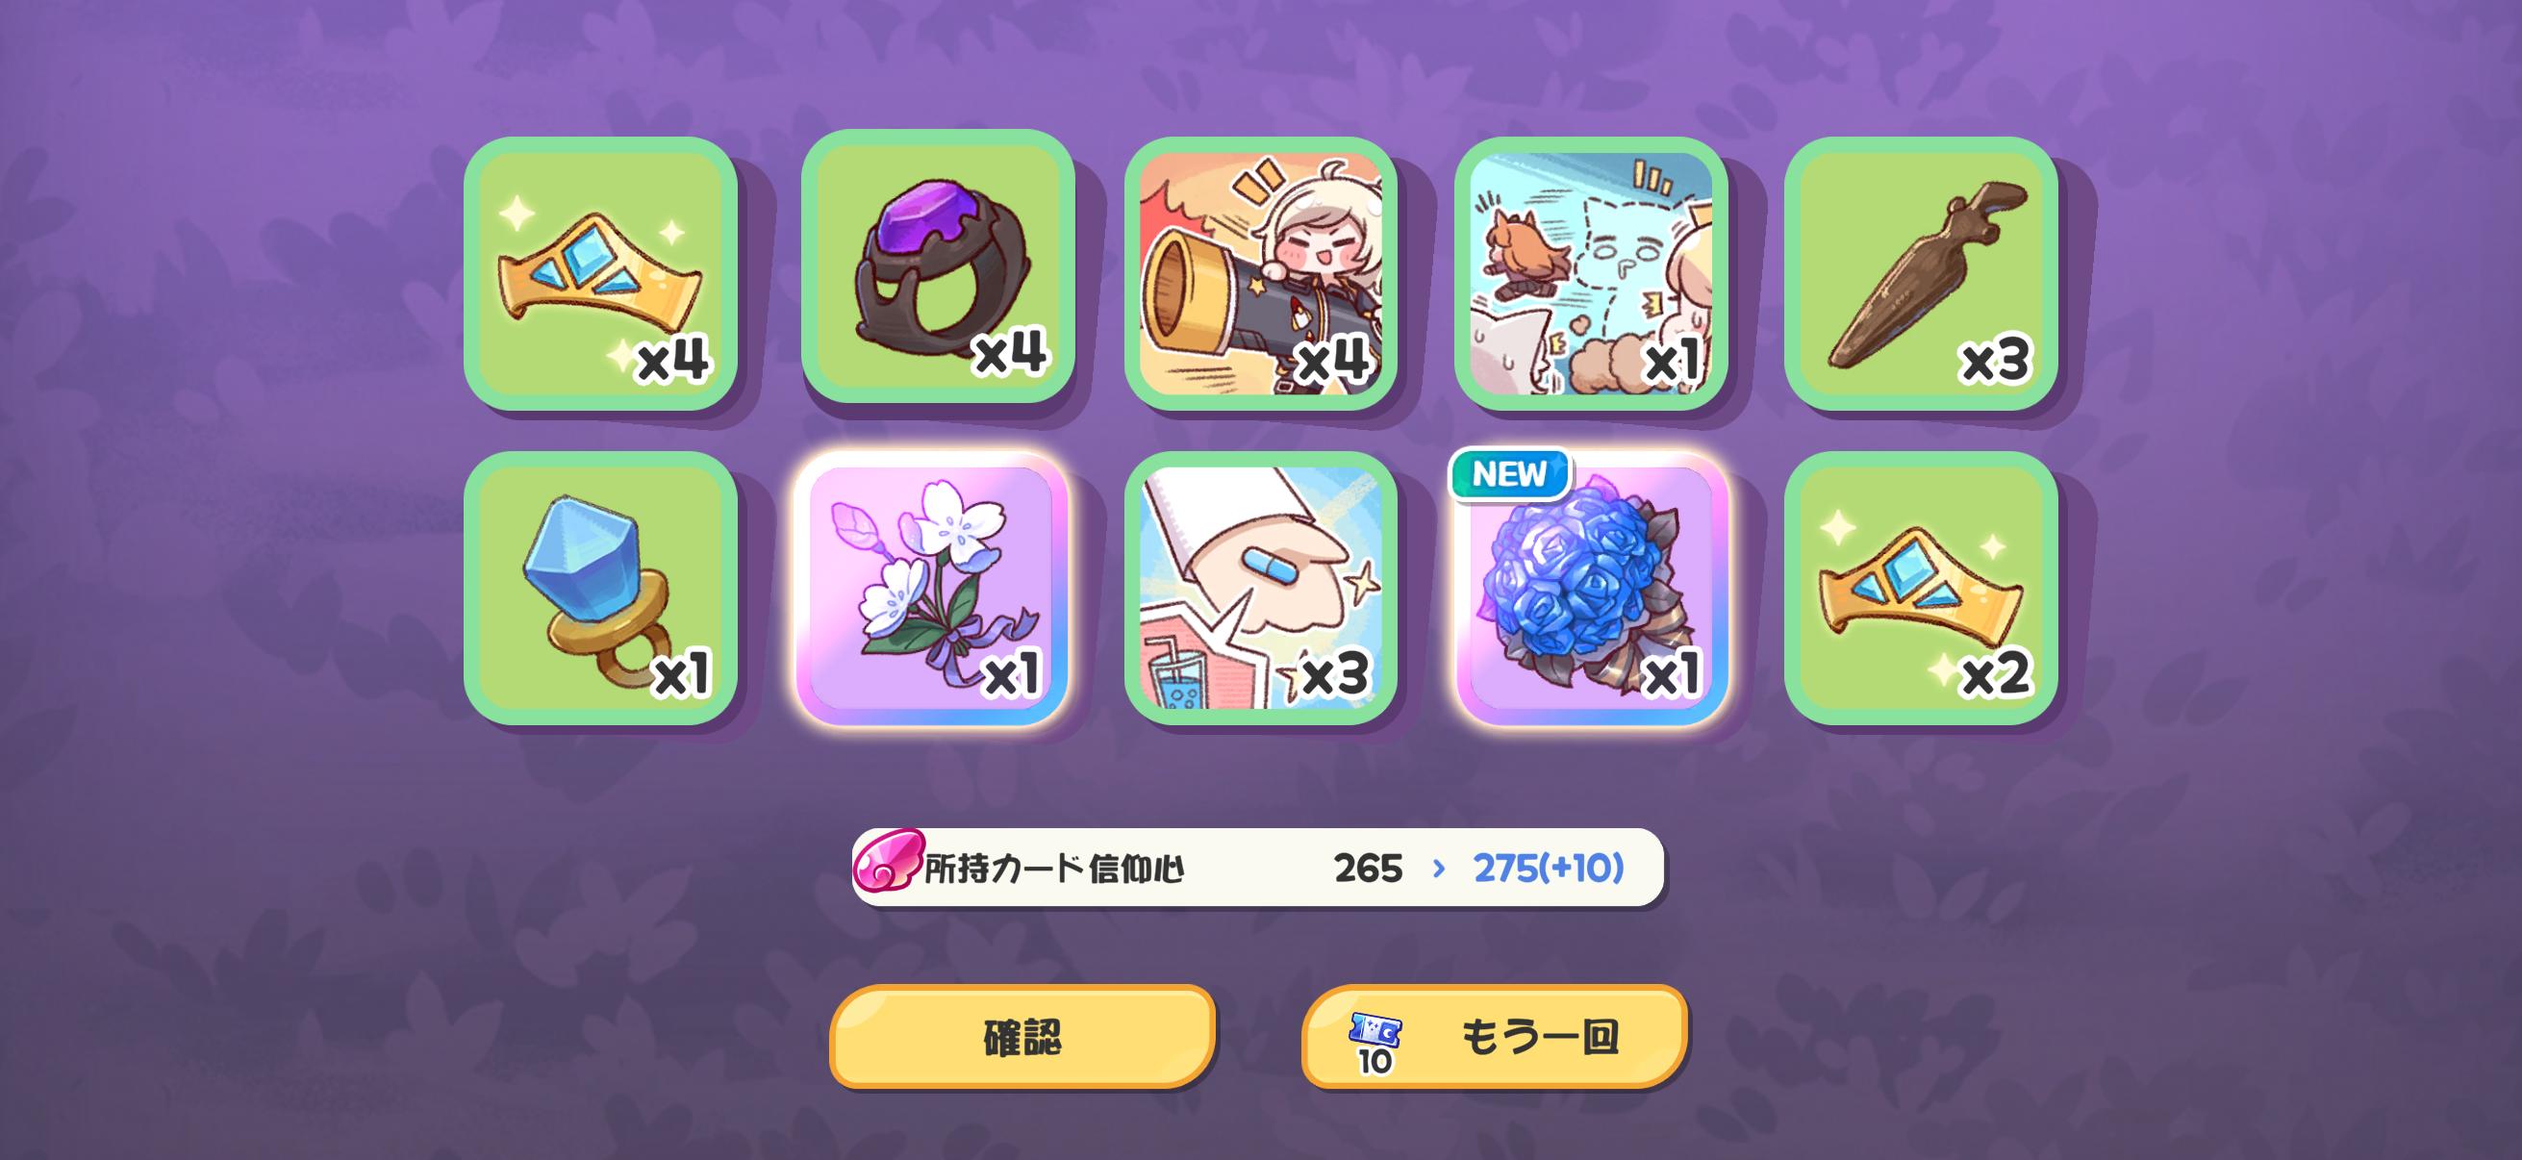
Task: Tap the pink shell faith icon
Action: tap(888, 861)
